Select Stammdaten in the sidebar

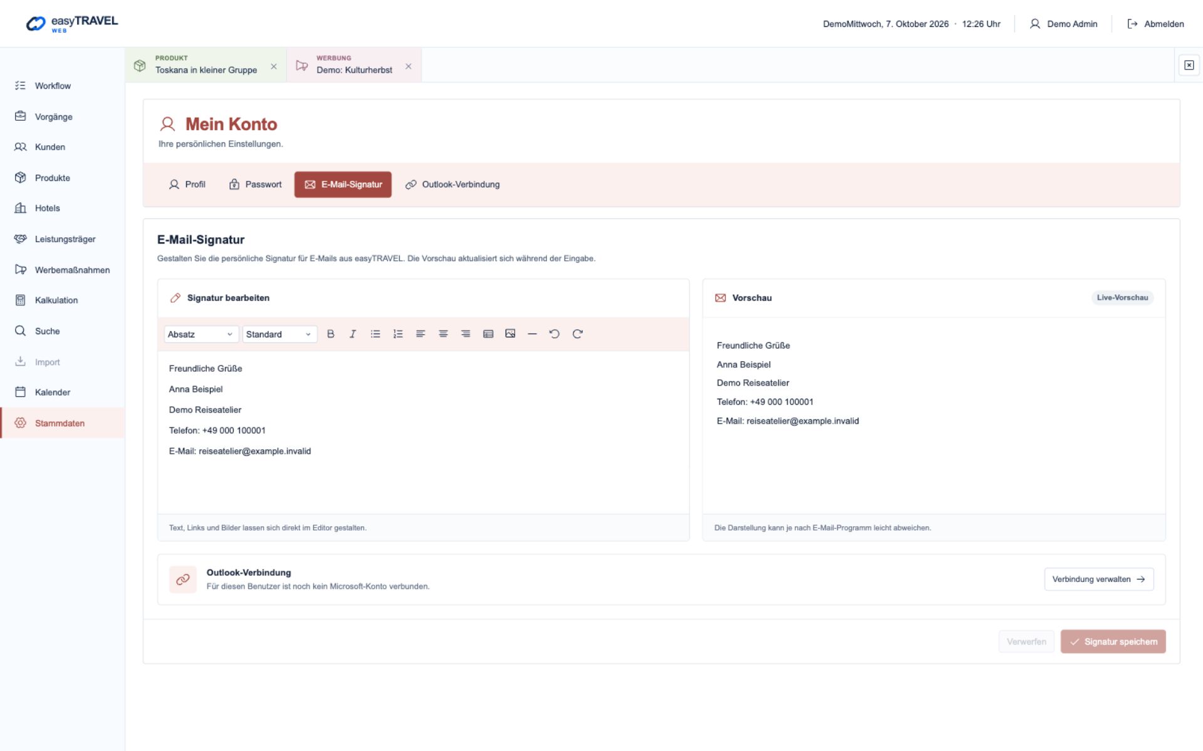63,423
